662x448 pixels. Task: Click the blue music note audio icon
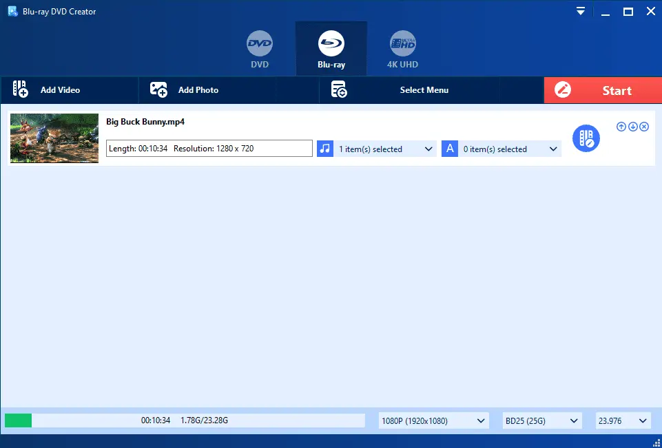[x=325, y=149]
